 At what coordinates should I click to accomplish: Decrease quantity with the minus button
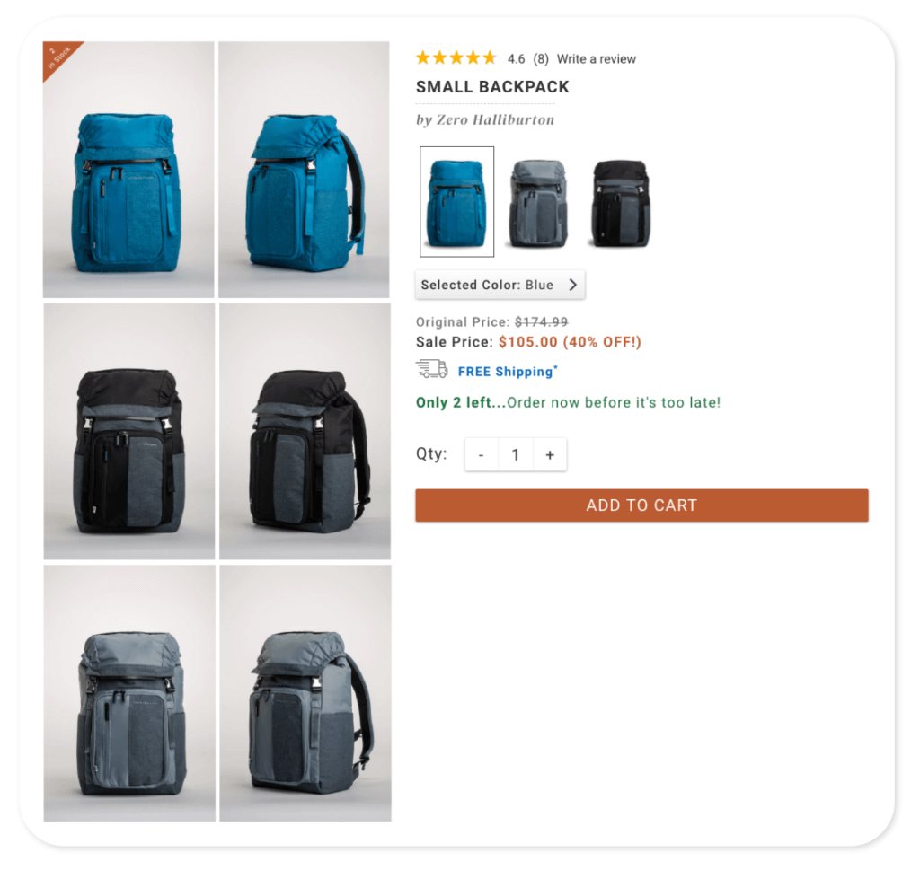(x=482, y=455)
